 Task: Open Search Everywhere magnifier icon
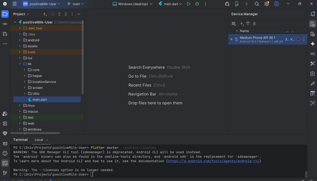click(x=257, y=4)
